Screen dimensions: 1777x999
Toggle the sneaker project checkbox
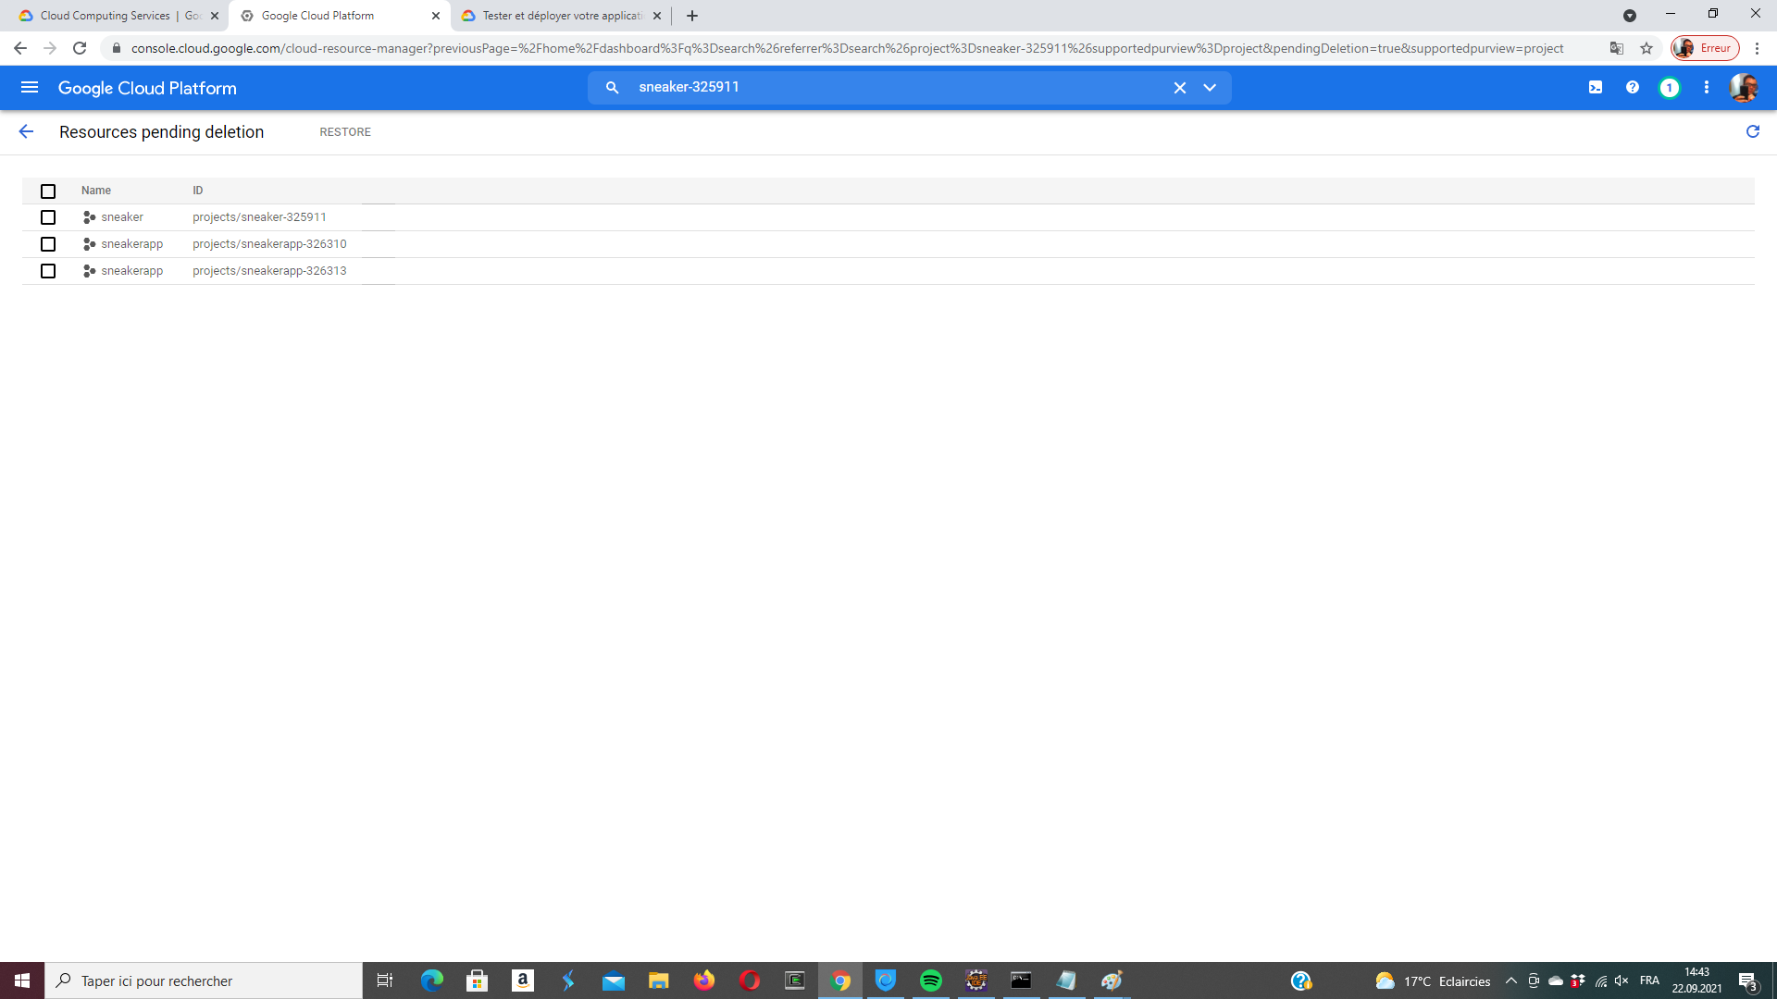click(49, 217)
